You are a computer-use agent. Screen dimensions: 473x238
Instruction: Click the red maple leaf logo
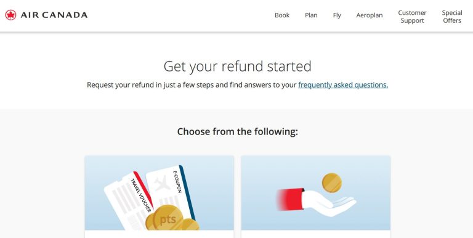pos(10,15)
